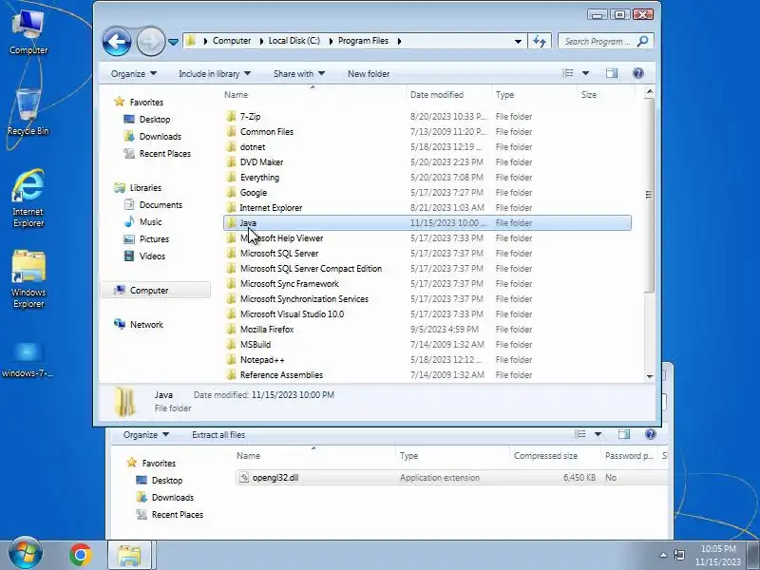This screenshot has height=570, width=760.
Task: Select Network in the navigation pane
Action: click(x=146, y=325)
